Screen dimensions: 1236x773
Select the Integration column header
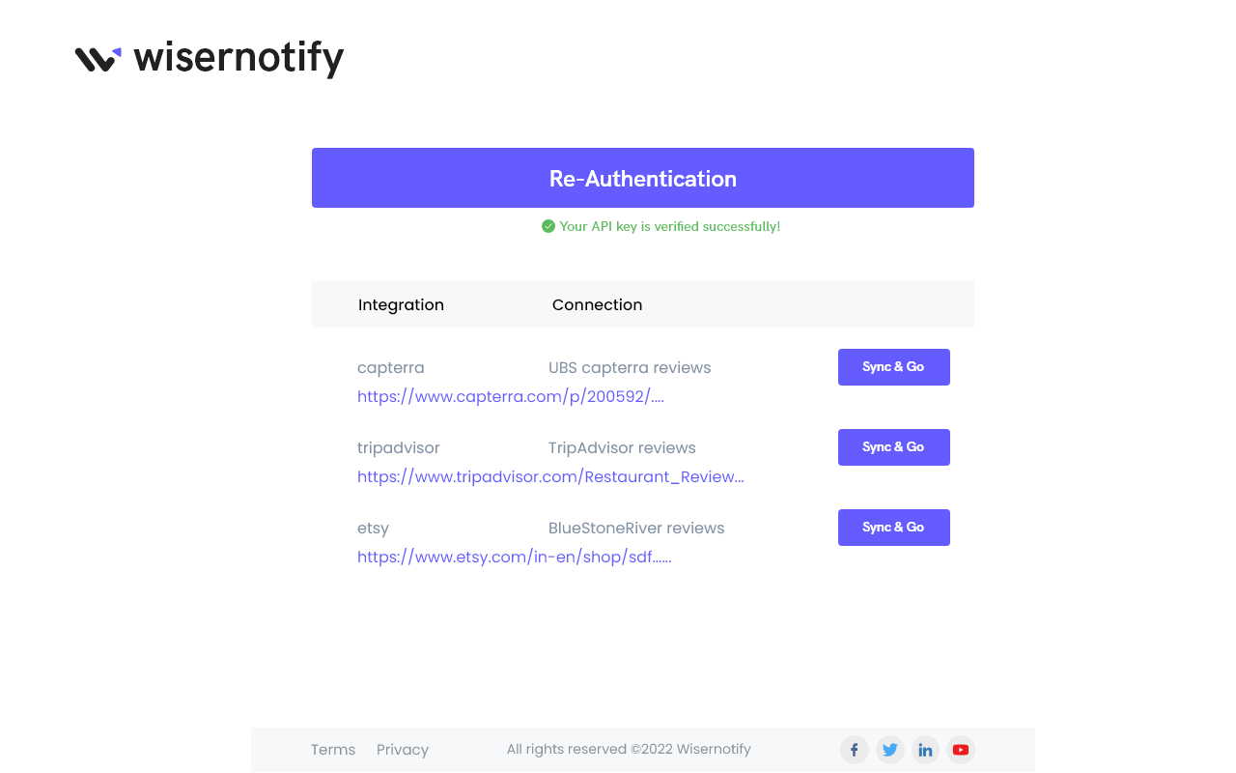(401, 304)
